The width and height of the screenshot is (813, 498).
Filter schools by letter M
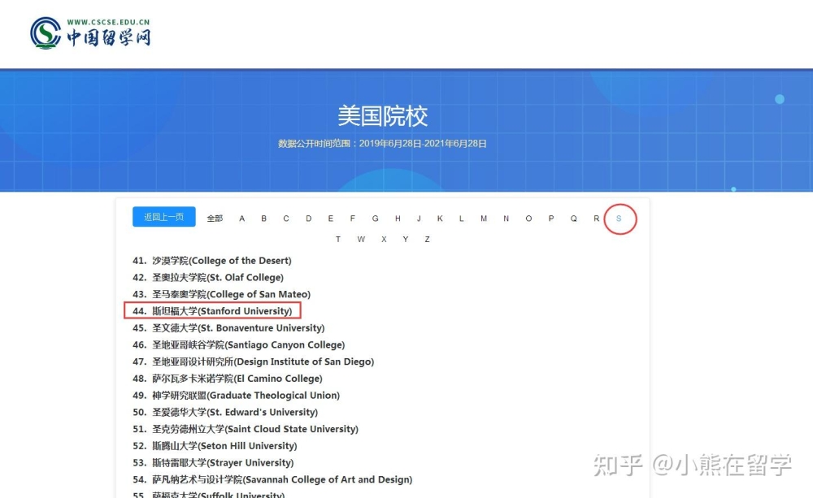(x=484, y=219)
